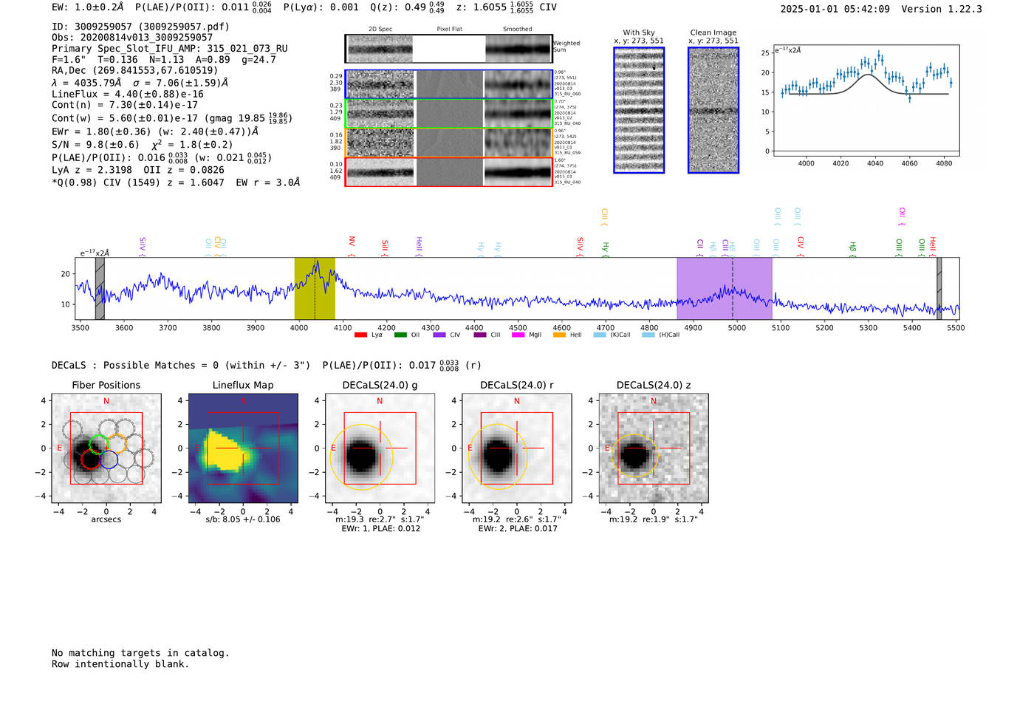This screenshot has height=704, width=1034.
Task: Click the magenta MgII legend swatch
Action: coord(518,335)
